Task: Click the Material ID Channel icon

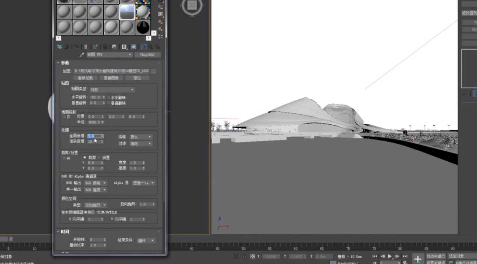Action: (124, 47)
